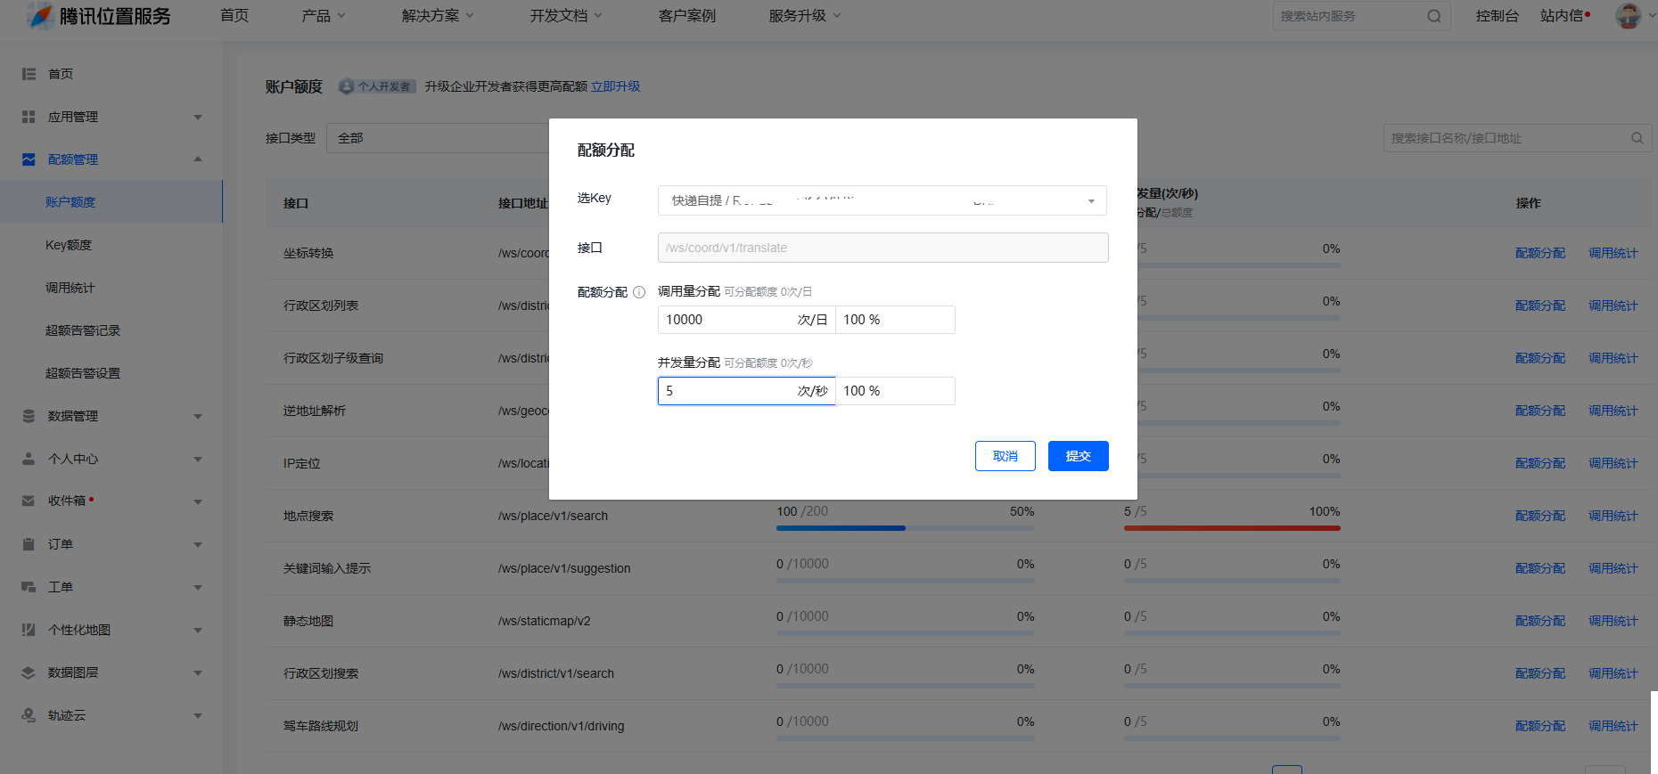Viewport: 1658px width, 774px height.
Task: Focus the 调用量 percentage field
Action: (895, 320)
